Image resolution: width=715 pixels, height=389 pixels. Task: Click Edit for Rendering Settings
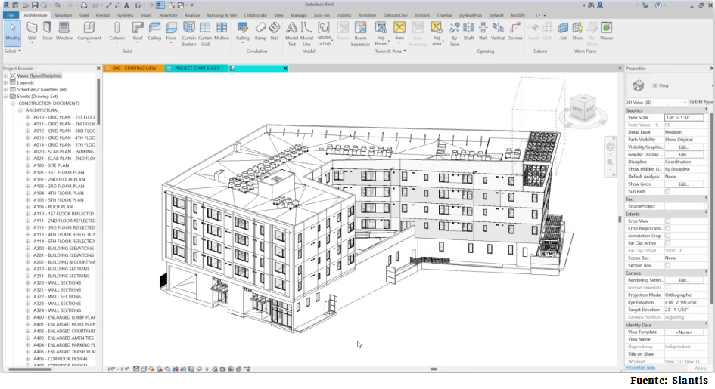click(683, 280)
